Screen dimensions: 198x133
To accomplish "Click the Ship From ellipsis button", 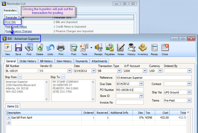I will [20, 77].
